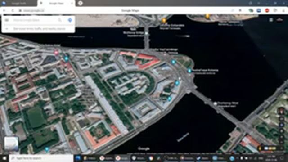Click the browser address bar URL
288x162 pixels.
click(x=34, y=11)
